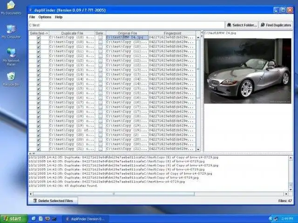This screenshot has width=298, height=223.
Task: Click the log horizontal scrollbar thumb
Action: point(114,194)
